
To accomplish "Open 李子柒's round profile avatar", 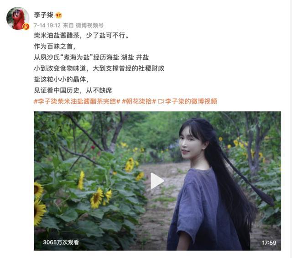I will pyautogui.click(x=18, y=18).
